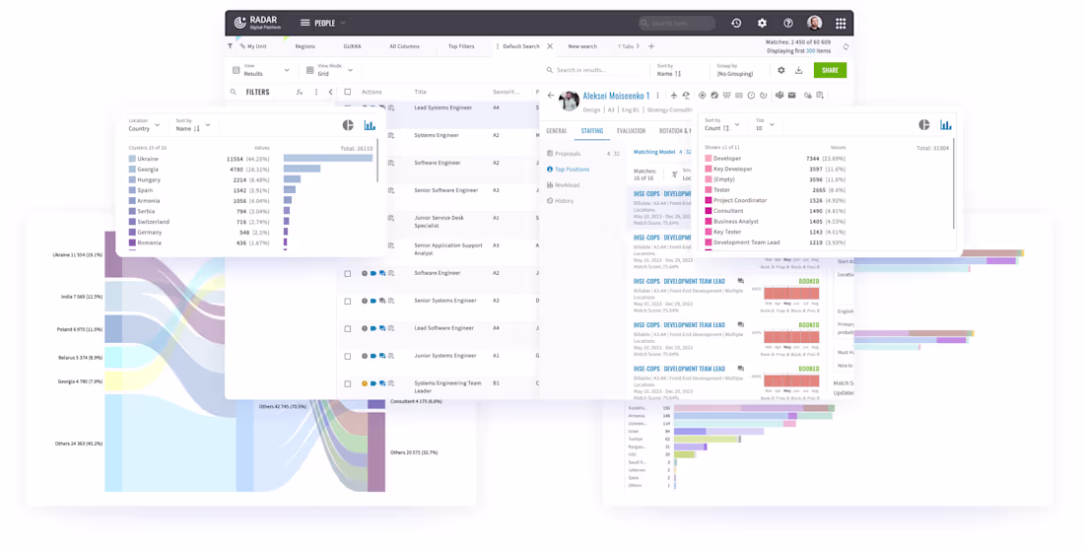This screenshot has width=1084, height=550.
Task: Open the View Results dropdown
Action: tap(261, 70)
